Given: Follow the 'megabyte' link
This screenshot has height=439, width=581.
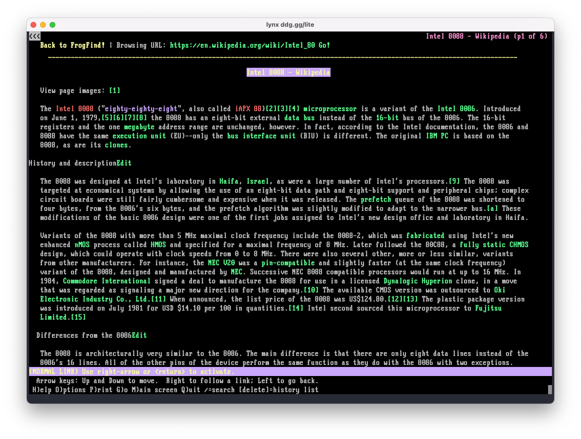Looking at the screenshot, I should [x=139, y=127].
